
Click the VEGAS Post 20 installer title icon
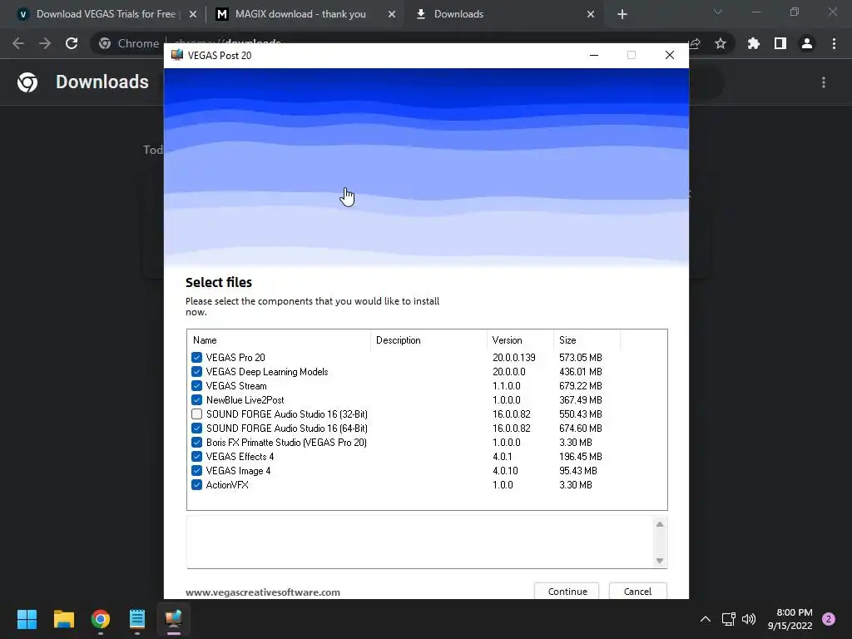pyautogui.click(x=177, y=55)
